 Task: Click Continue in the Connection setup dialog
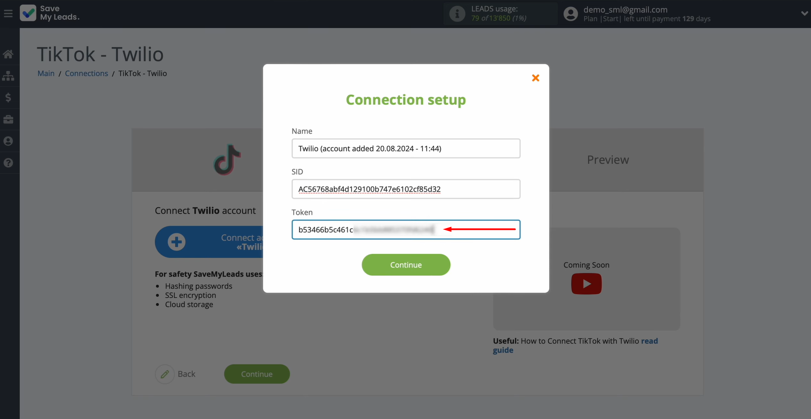click(x=406, y=265)
